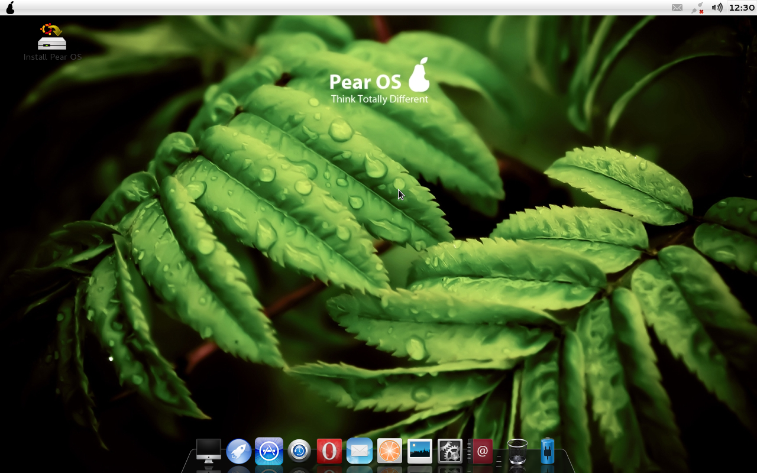Open the orange Clementine music player
Viewport: 757px width, 473px height.
click(390, 451)
